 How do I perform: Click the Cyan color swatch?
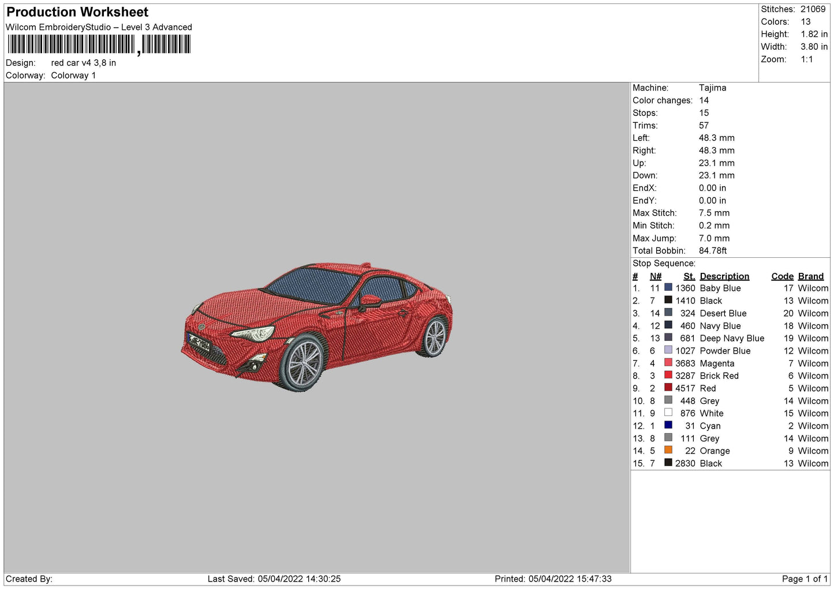668,425
